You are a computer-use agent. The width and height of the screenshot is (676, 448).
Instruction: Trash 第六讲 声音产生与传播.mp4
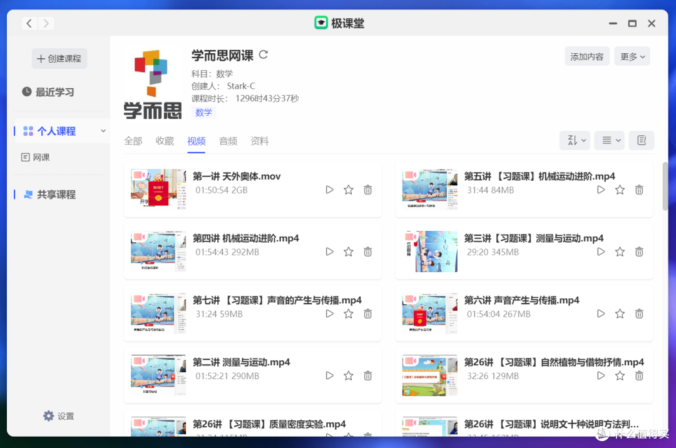(x=639, y=313)
